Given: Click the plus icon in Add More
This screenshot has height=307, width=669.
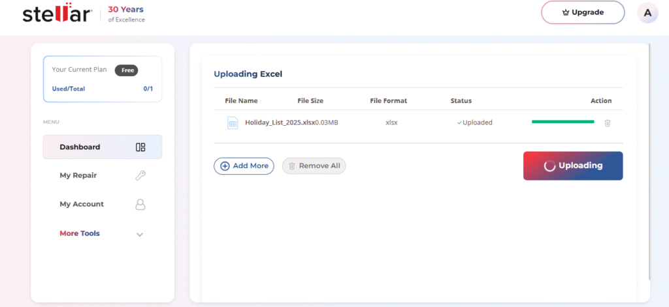Looking at the screenshot, I should tap(225, 166).
